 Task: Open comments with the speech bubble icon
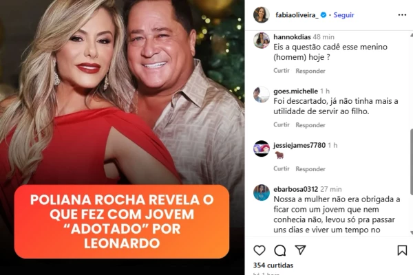pyautogui.click(x=279, y=250)
